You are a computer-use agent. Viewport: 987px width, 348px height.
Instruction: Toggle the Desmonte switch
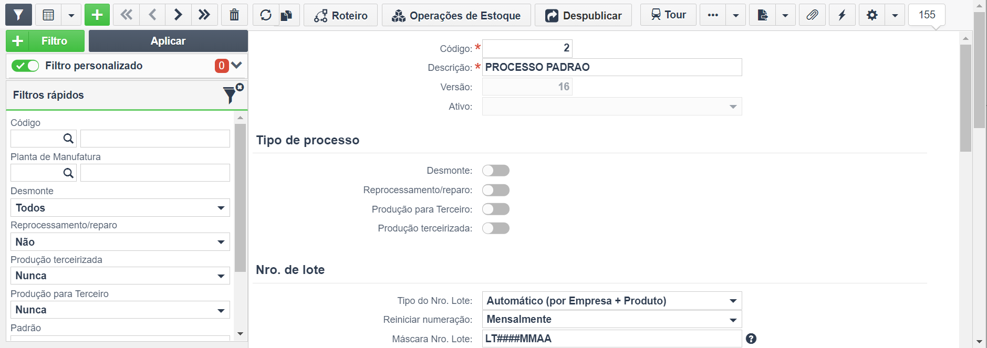[x=496, y=171]
